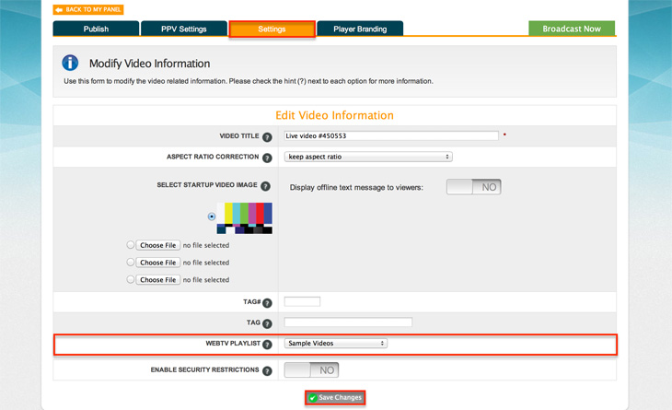The height and width of the screenshot is (410, 672).
Task: Click the Video Title input field
Action: pos(391,136)
